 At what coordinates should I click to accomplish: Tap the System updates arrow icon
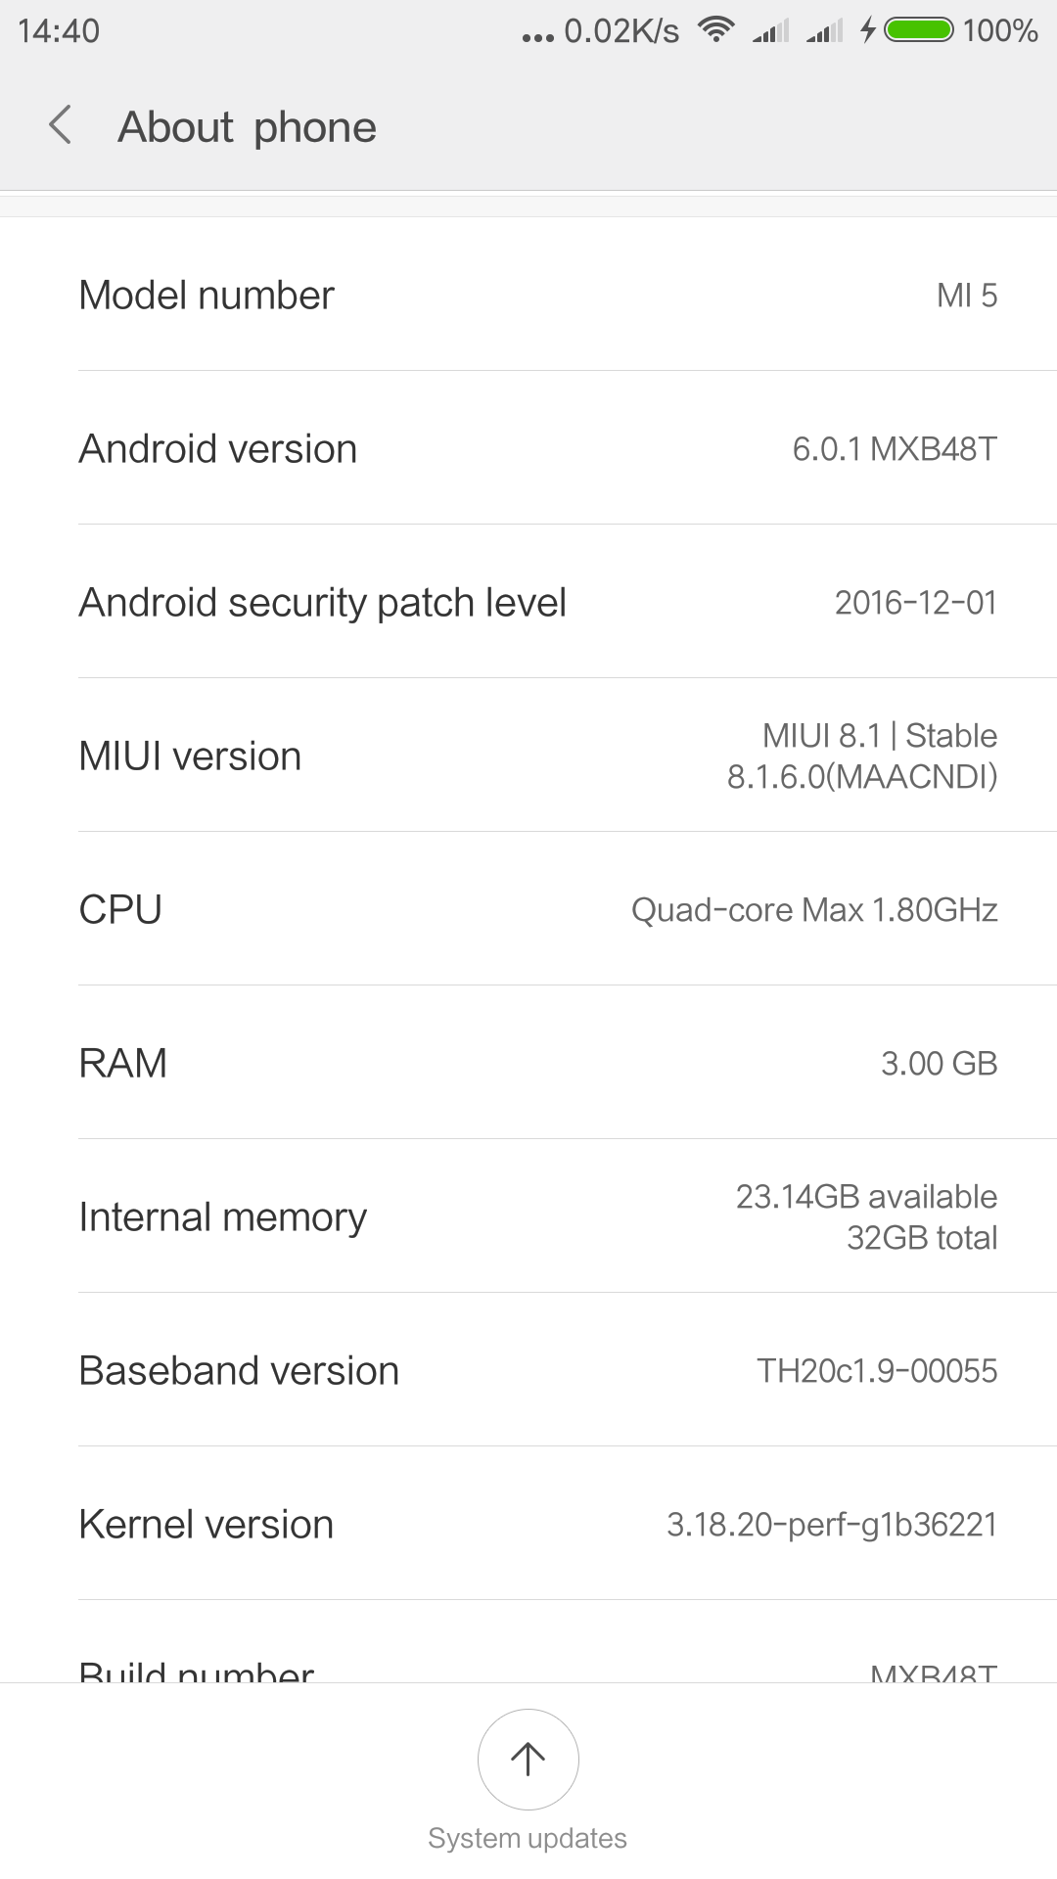pos(528,1759)
